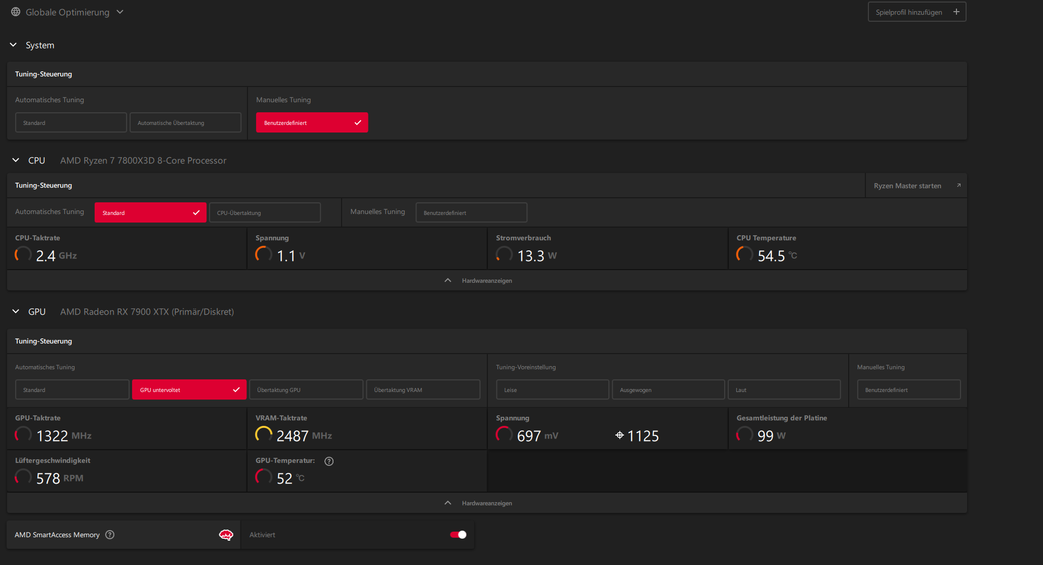The height and width of the screenshot is (565, 1043).
Task: Disable the AMD SmartAccess Memory toggle
Action: pos(458,535)
